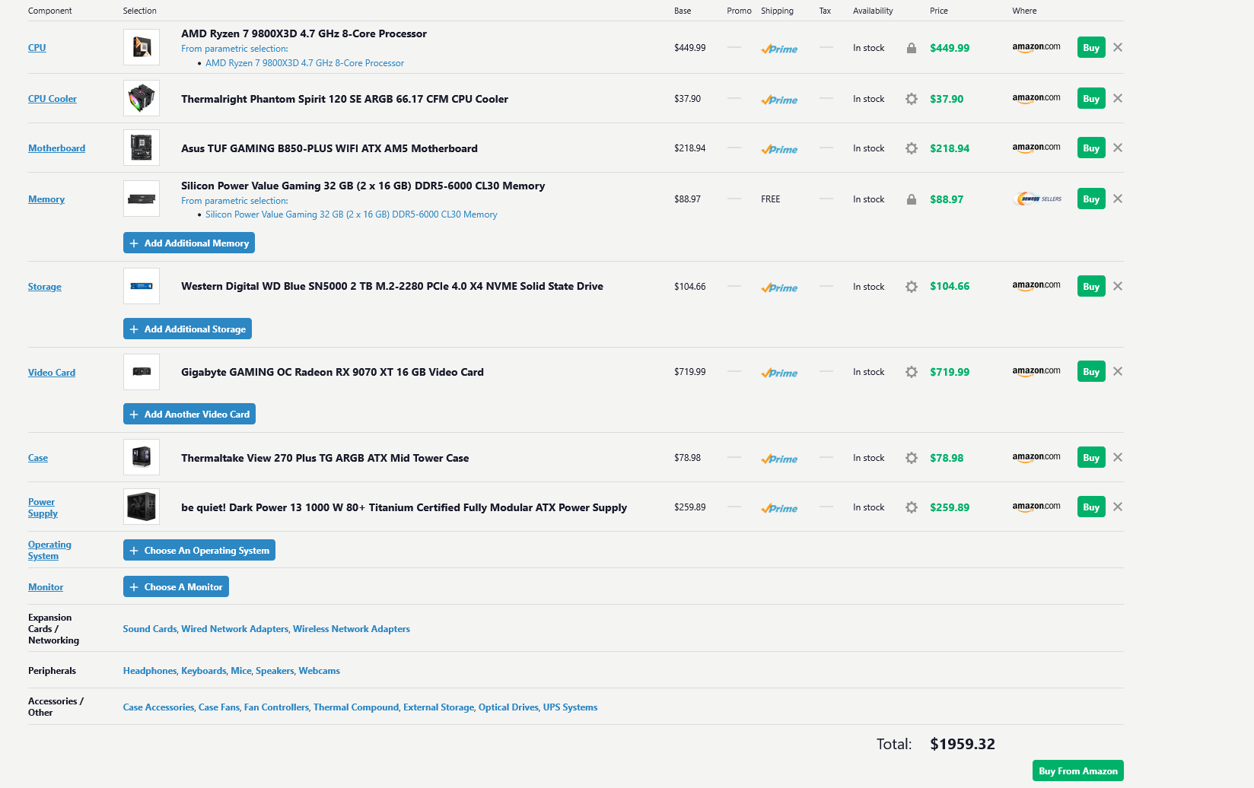Browse Headphones peripherals link
This screenshot has height=788, width=1254.
(x=150, y=671)
